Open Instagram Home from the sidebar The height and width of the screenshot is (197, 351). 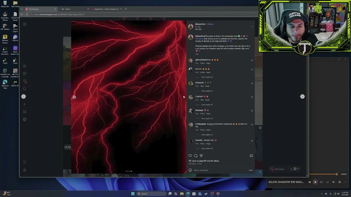pos(24,66)
